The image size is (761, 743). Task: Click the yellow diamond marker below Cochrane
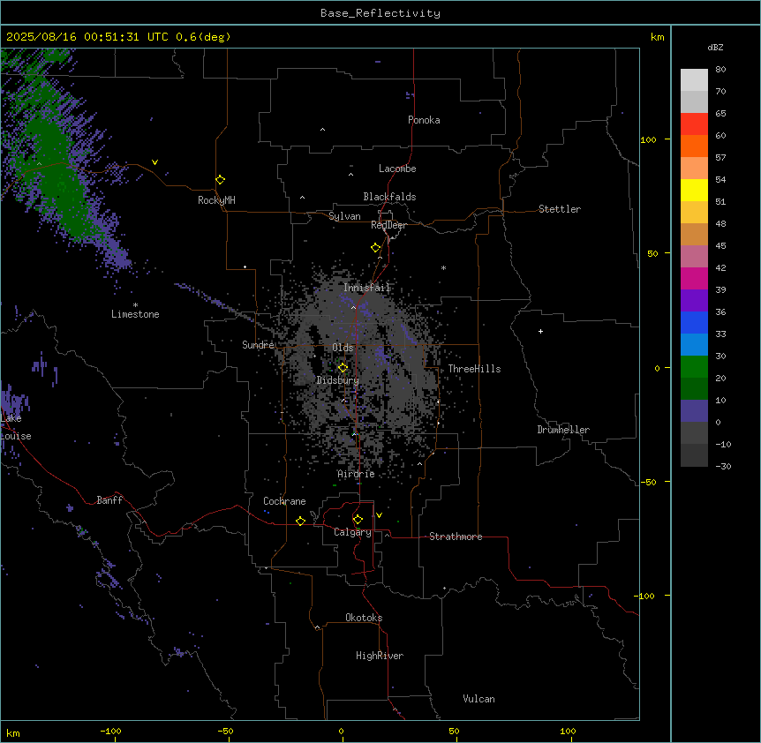coord(300,521)
